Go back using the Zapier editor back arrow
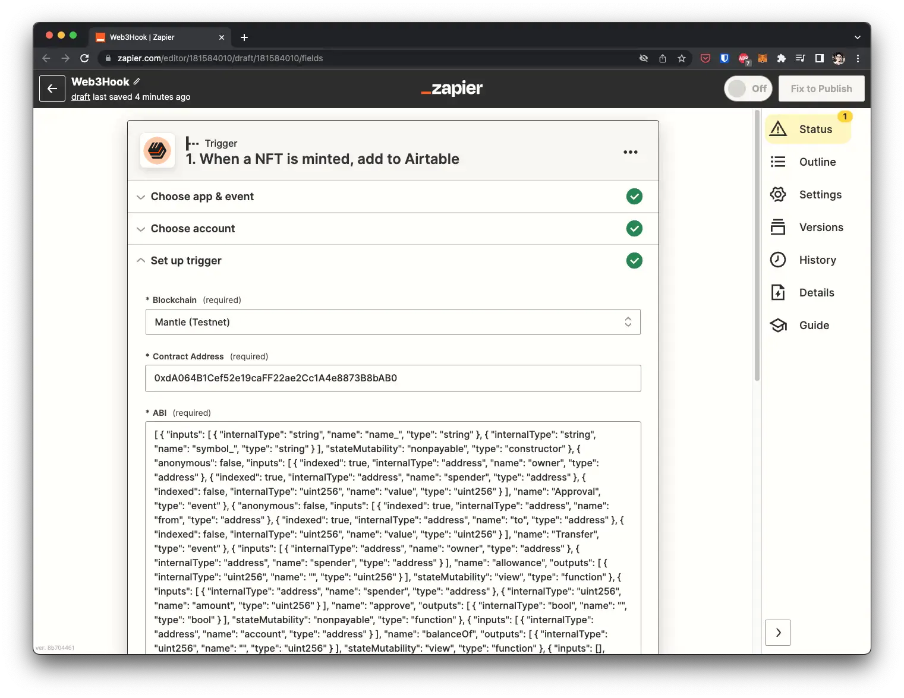The image size is (904, 698). pos(52,89)
